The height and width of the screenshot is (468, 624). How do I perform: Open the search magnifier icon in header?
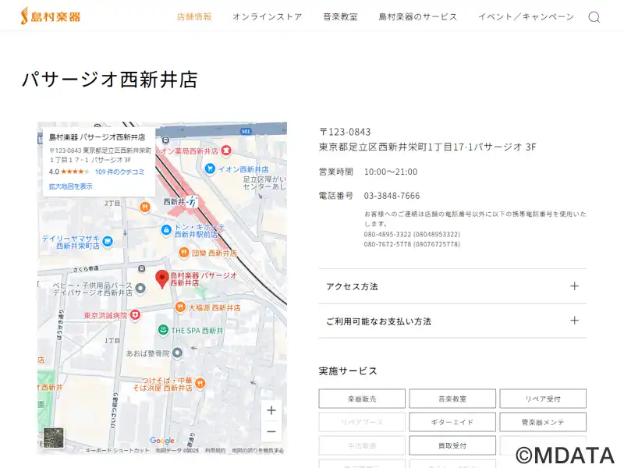[x=594, y=16]
